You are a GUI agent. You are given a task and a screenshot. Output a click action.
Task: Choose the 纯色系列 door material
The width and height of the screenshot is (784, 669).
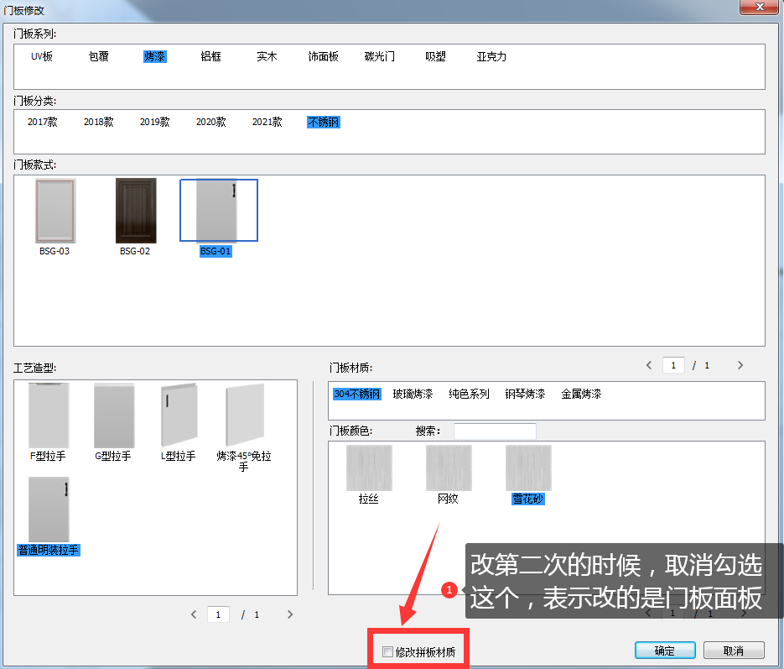[469, 395]
